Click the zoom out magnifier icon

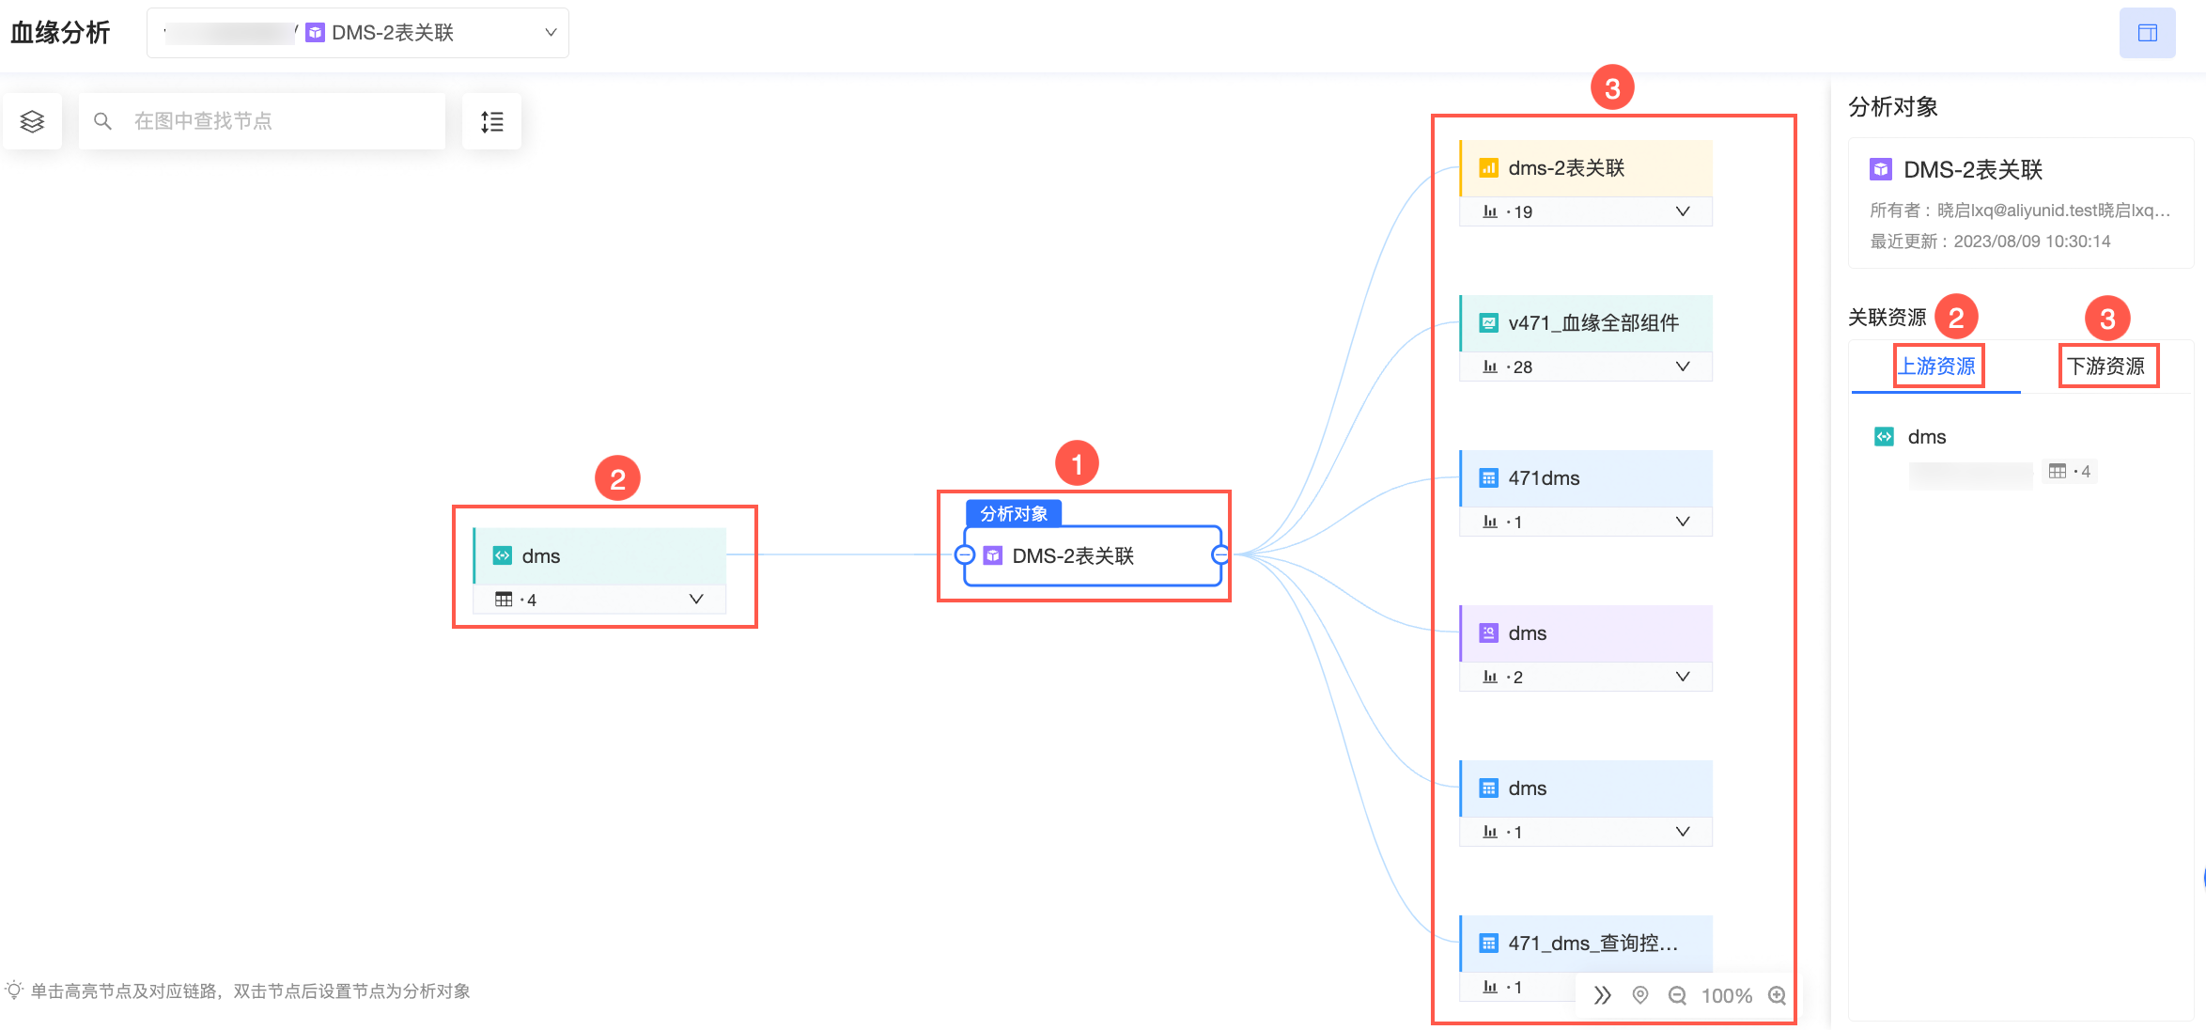pyautogui.click(x=1677, y=995)
